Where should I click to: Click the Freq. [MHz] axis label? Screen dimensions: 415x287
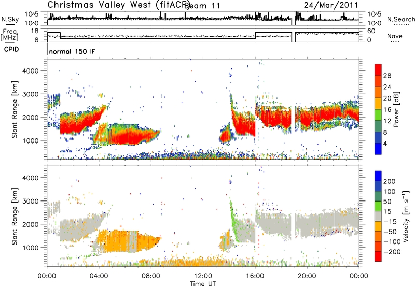pyautogui.click(x=10, y=35)
